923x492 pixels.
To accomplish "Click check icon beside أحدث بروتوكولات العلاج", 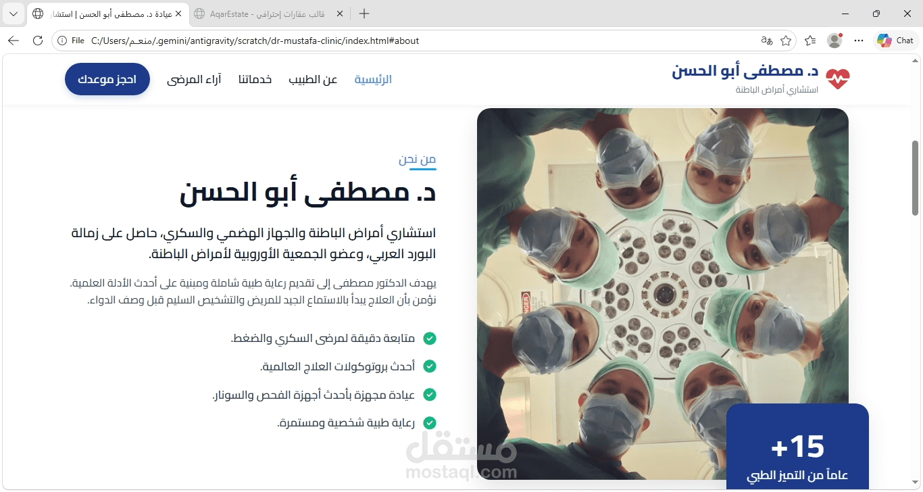I will click(x=429, y=366).
